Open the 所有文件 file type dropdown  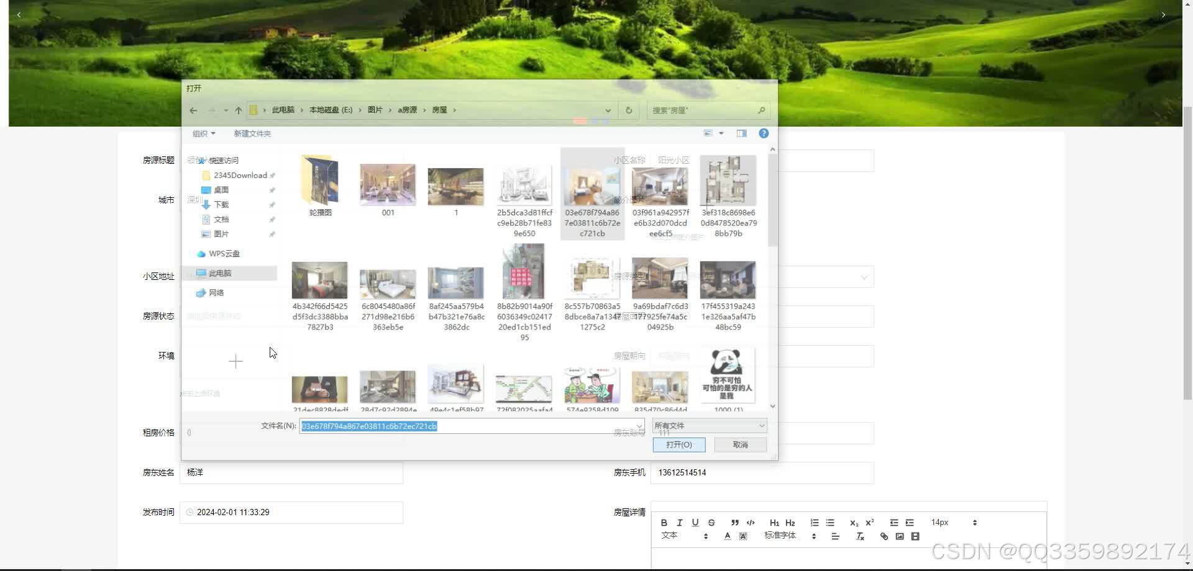[x=710, y=426]
